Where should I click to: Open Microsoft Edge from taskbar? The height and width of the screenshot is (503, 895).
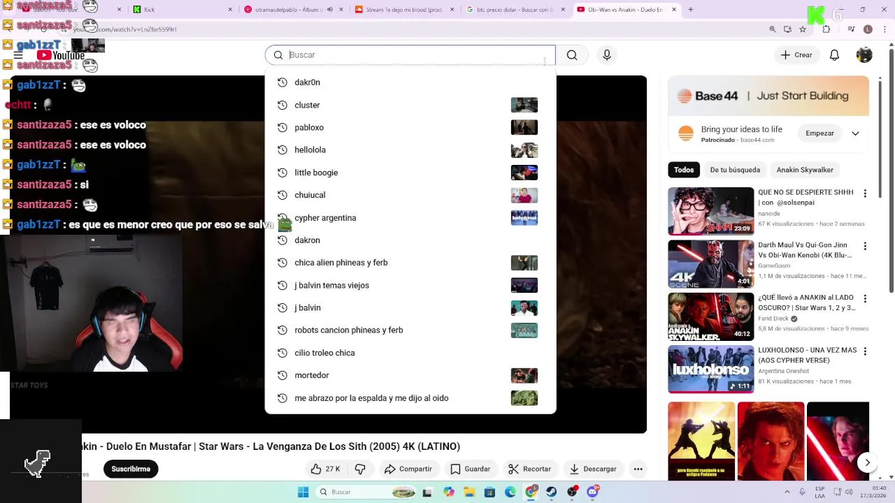pyautogui.click(x=510, y=492)
